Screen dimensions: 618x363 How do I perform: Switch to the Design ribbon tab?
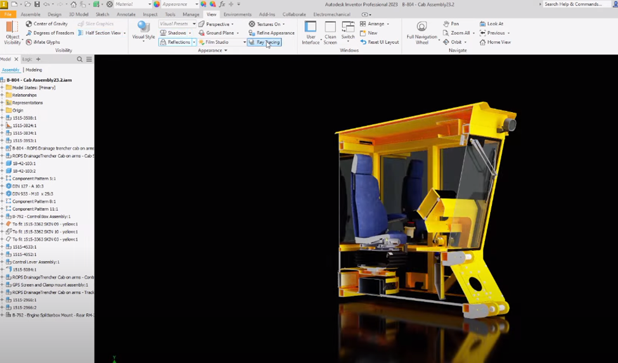click(55, 14)
